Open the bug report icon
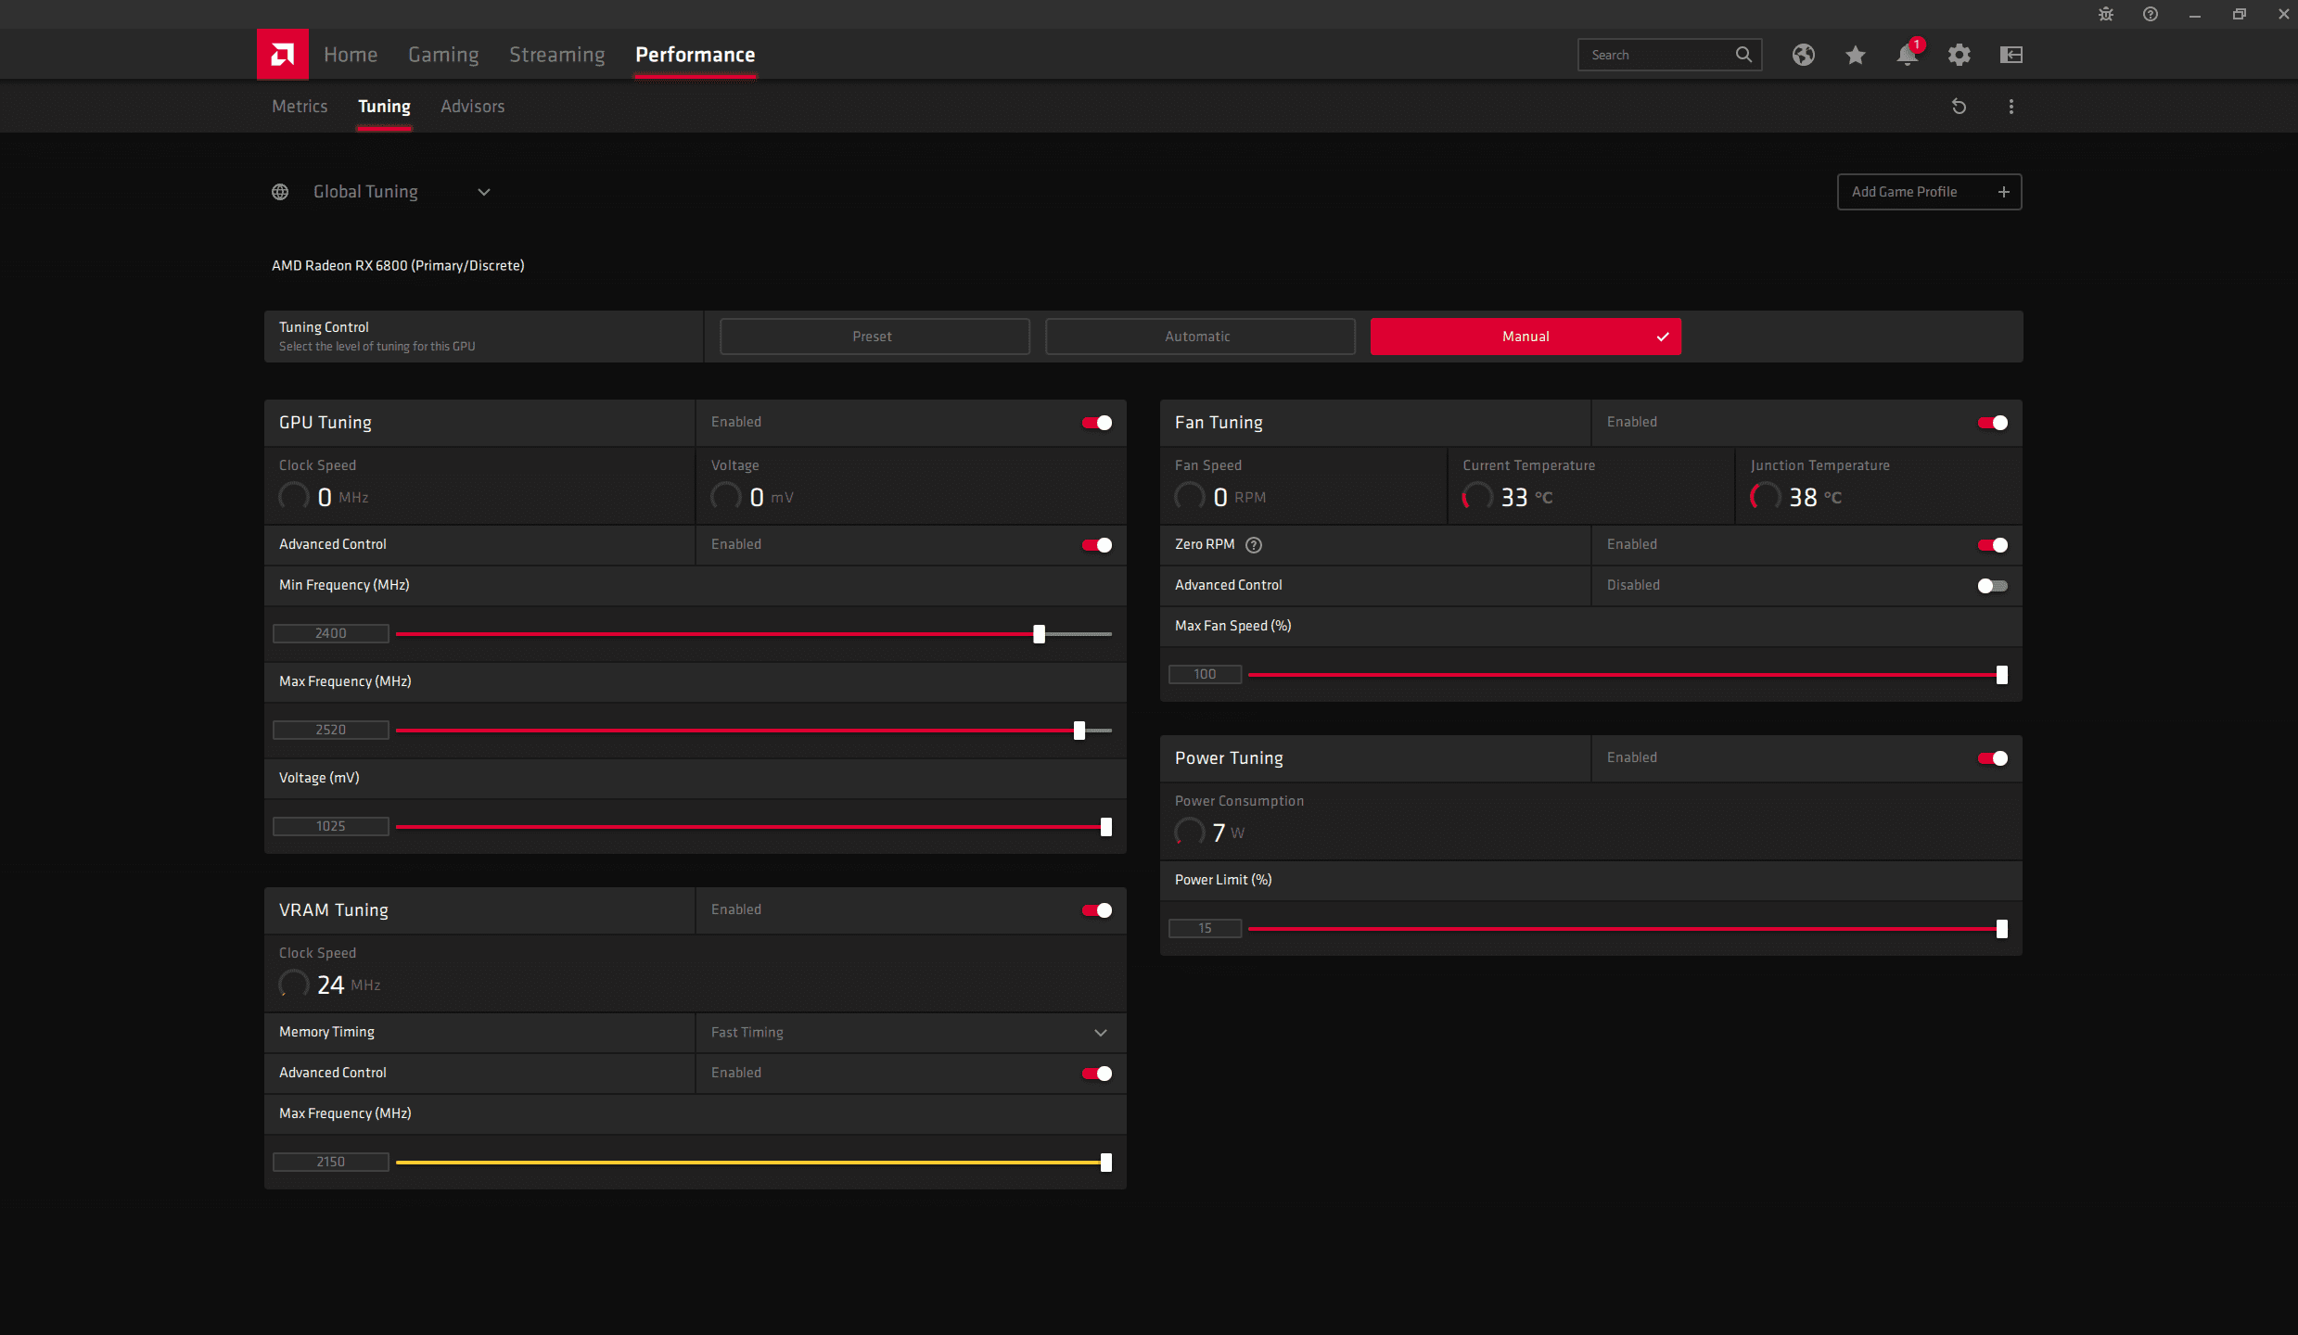The image size is (2298, 1335). 2106,14
